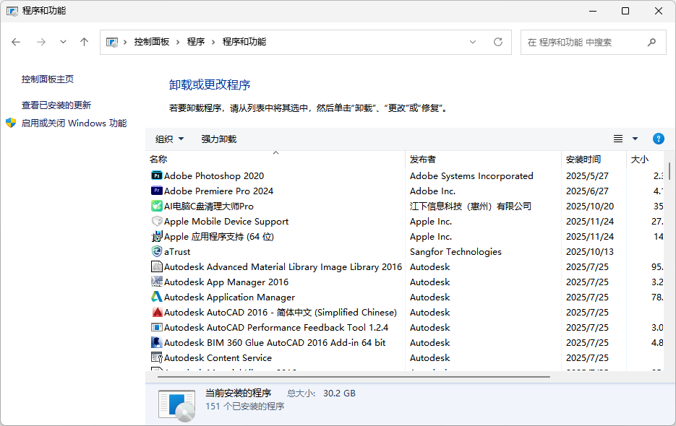676x426 pixels.
Task: Click the window title bar app icon
Action: 12,11
